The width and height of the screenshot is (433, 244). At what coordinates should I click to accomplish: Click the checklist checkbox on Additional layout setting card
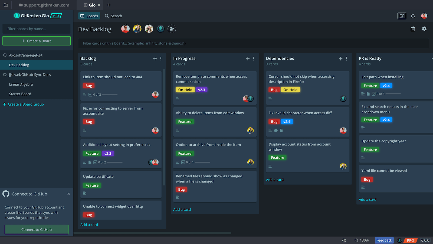coord(95,162)
